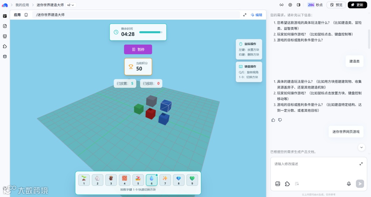Click the blue wireframe preview cube
Screen dimensions: 371x197
click(x=166, y=105)
